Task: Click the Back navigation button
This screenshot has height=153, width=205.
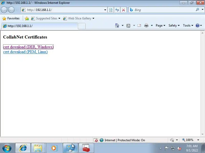Action: 4,10
